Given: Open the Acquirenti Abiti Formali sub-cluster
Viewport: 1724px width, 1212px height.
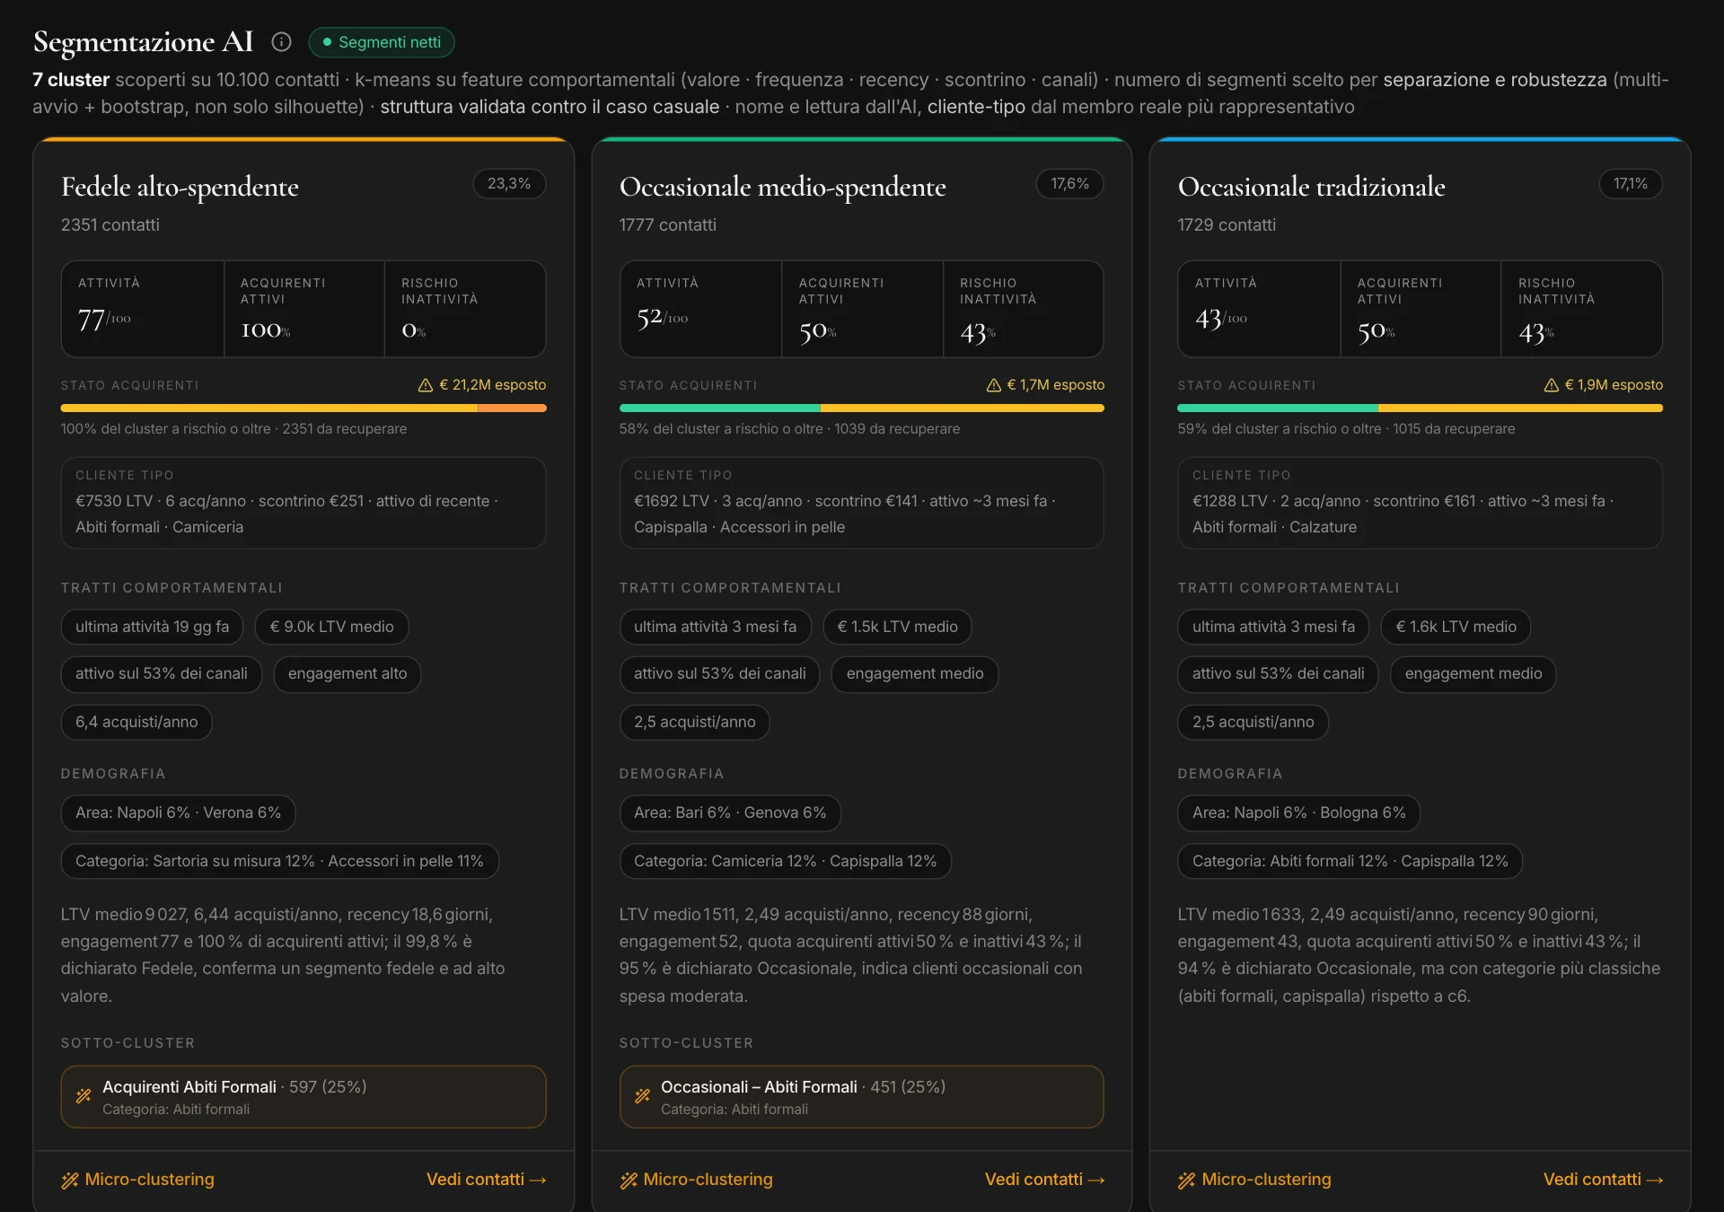Looking at the screenshot, I should pyautogui.click(x=303, y=1097).
